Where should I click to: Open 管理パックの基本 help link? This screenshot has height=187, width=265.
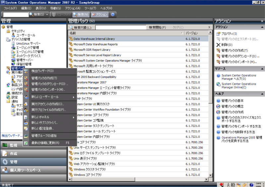point(232,101)
